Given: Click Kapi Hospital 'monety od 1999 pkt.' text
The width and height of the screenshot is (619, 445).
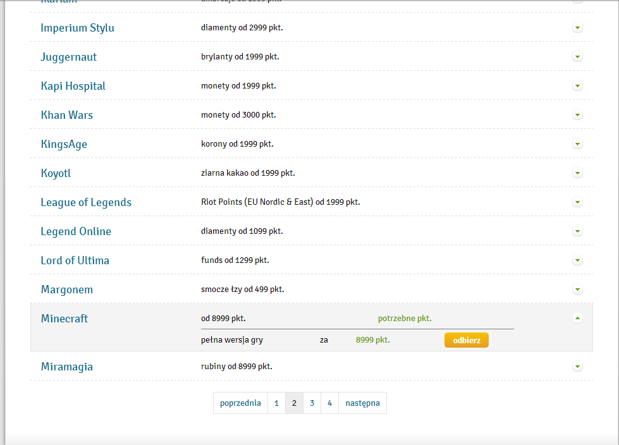Looking at the screenshot, I should [x=238, y=85].
